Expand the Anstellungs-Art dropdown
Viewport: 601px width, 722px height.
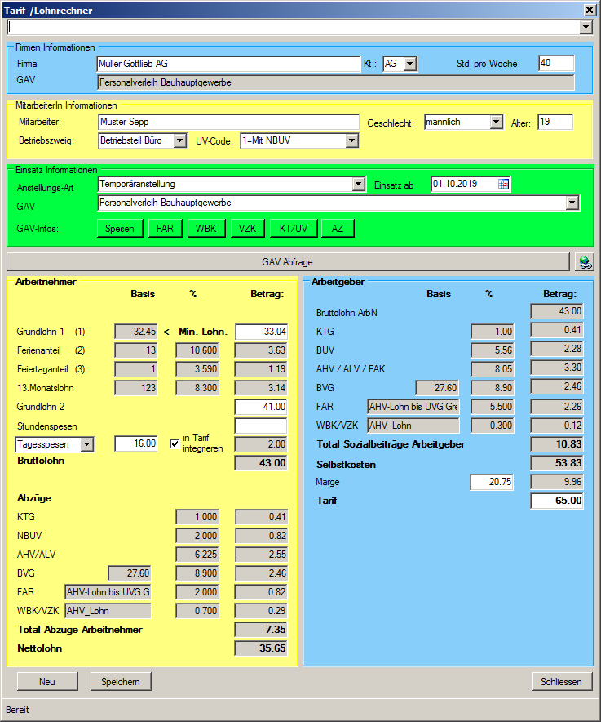click(359, 185)
